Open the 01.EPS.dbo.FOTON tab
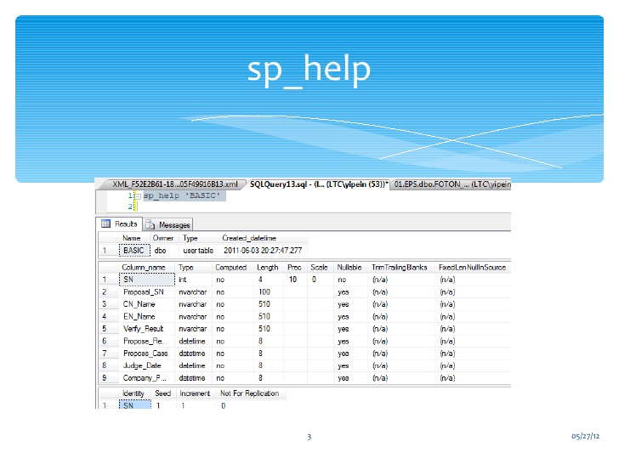Image resolution: width=619 pixels, height=464 pixels. (451, 184)
